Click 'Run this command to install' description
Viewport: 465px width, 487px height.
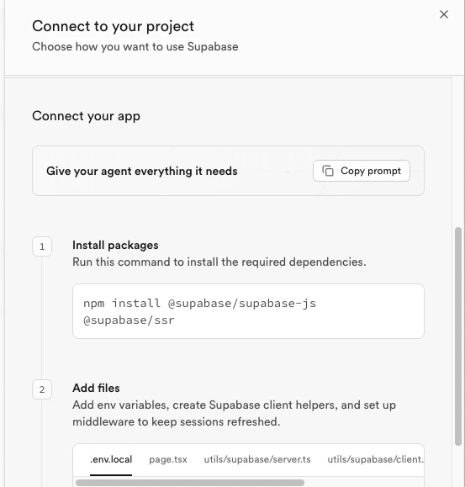click(219, 262)
